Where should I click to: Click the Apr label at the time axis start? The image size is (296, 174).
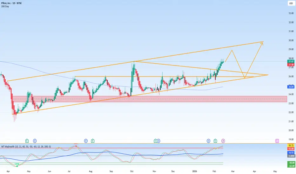click(x=8, y=171)
